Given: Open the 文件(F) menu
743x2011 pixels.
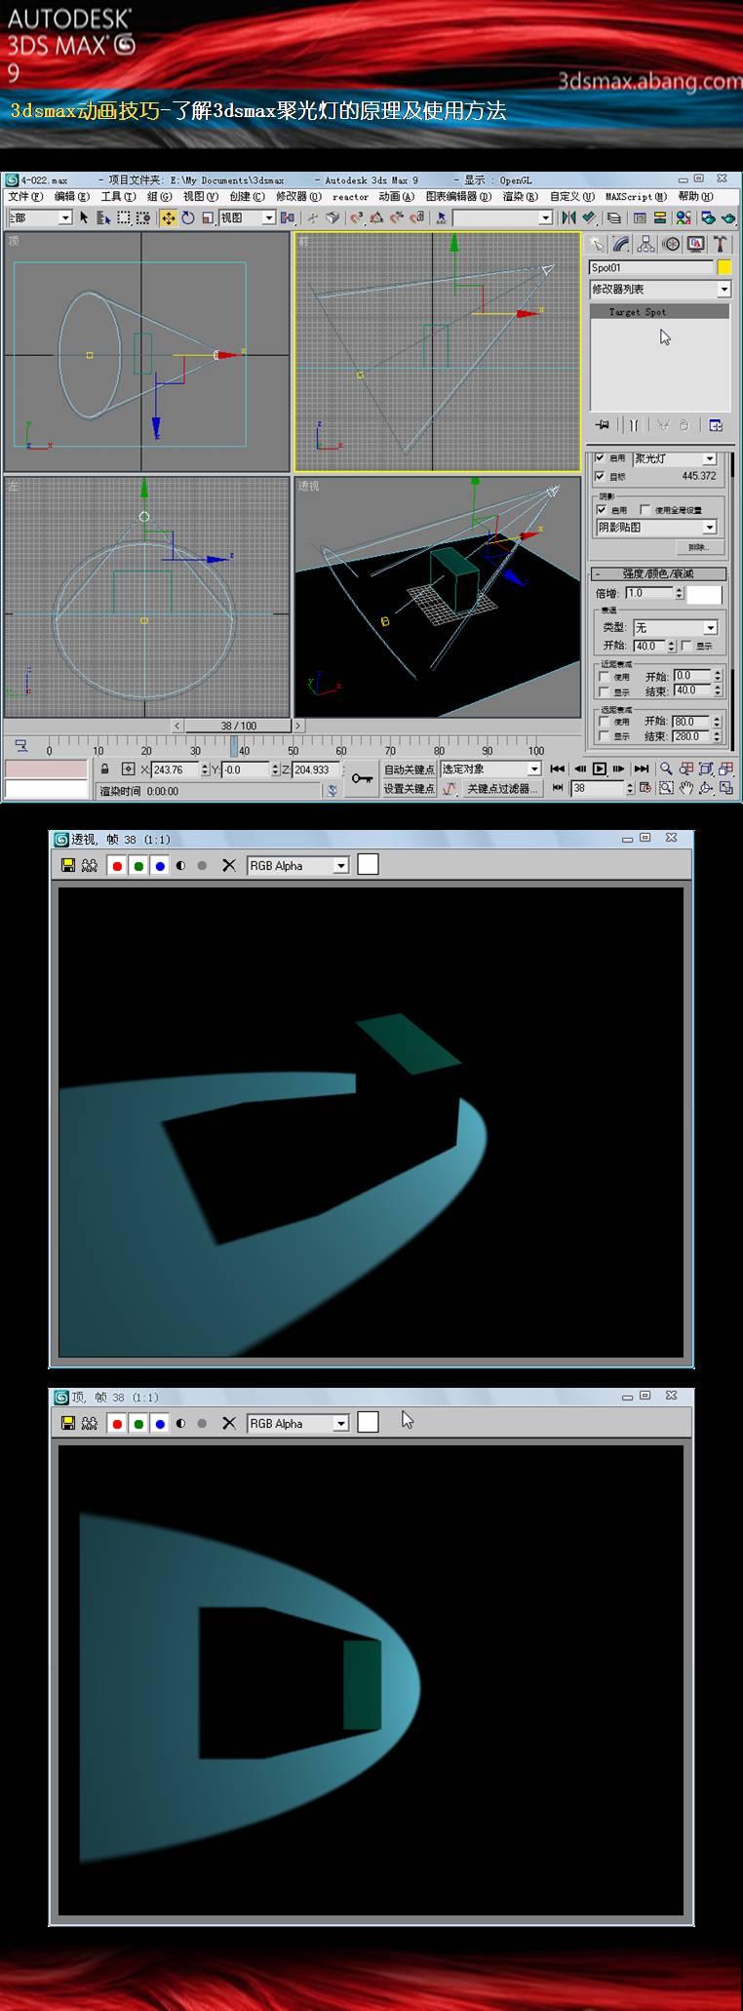Looking at the screenshot, I should (x=25, y=196).
